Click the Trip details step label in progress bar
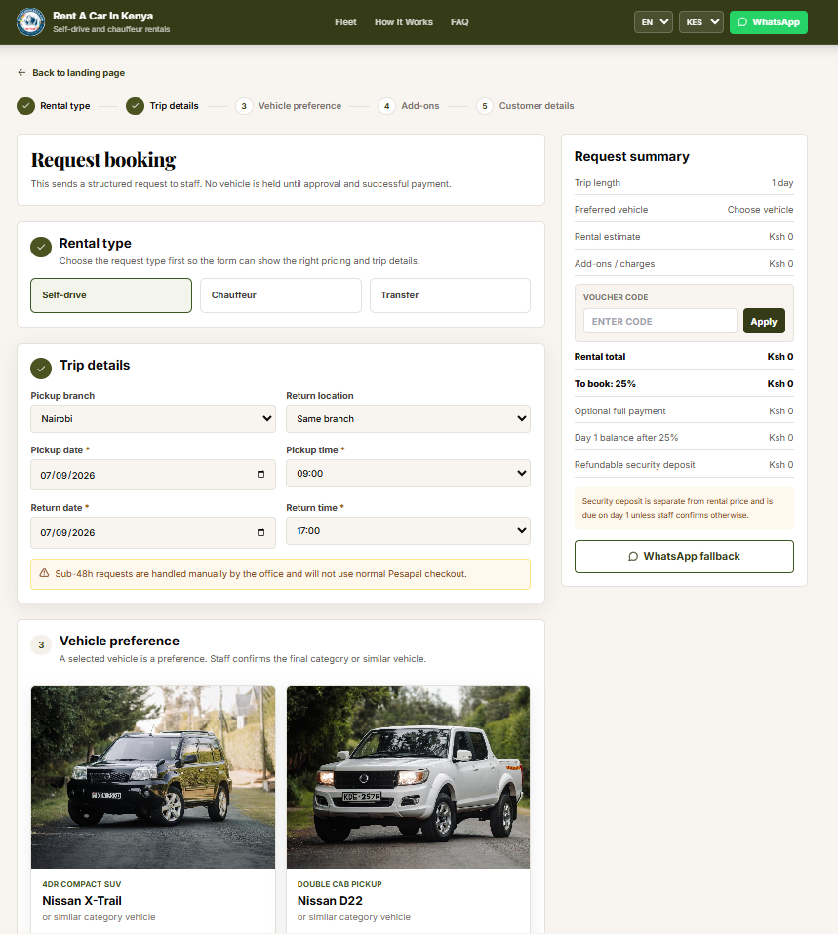The image size is (838, 934). click(174, 106)
